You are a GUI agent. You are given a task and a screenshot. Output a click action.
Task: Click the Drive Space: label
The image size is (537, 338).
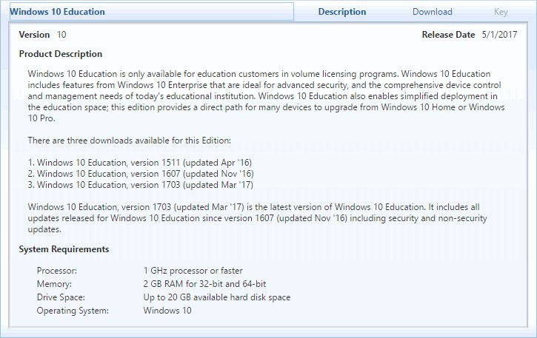61,297
